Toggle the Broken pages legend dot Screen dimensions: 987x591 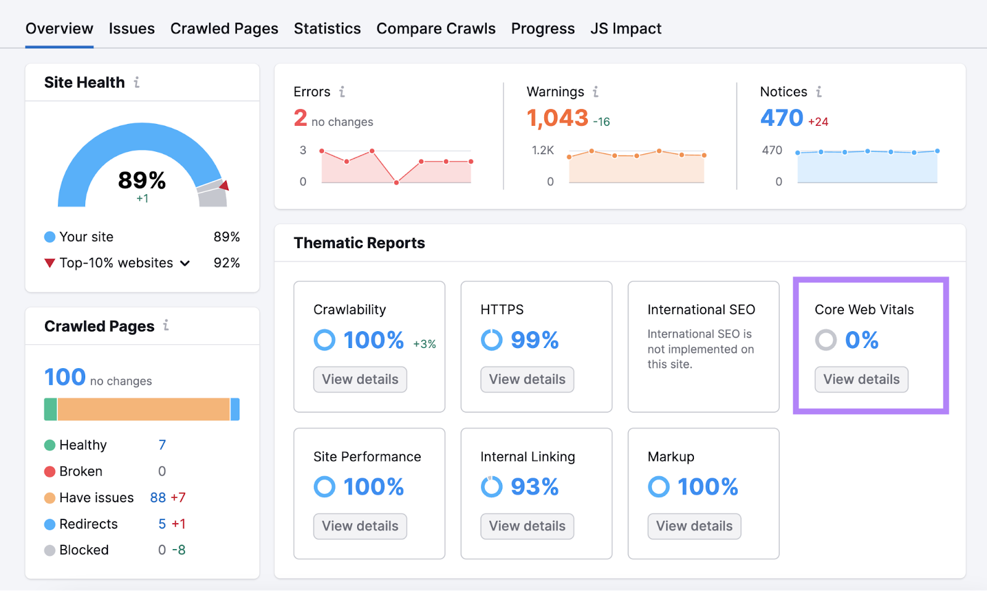click(49, 471)
